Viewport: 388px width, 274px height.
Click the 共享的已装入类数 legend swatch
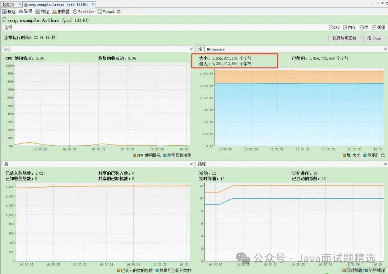click(x=157, y=270)
